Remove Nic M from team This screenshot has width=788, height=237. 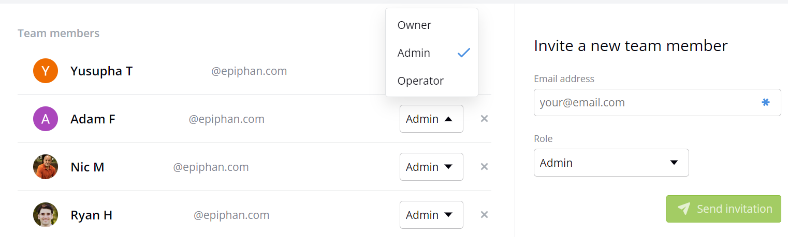[x=484, y=167]
